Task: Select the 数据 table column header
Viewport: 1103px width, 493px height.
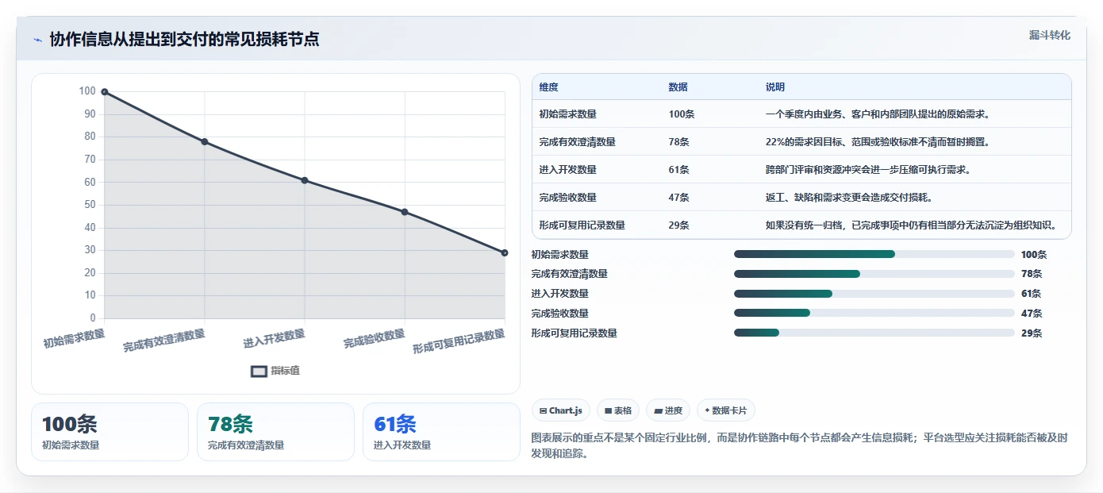Action: [678, 87]
